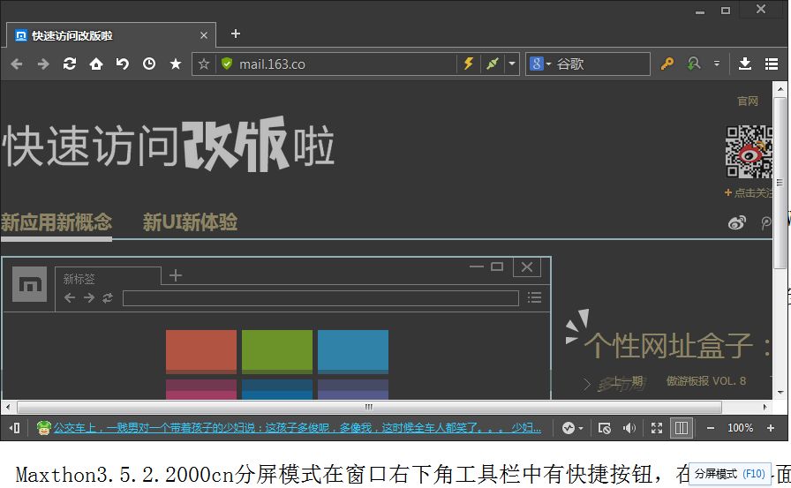Close the 快速访问改版啦 tab

[204, 35]
